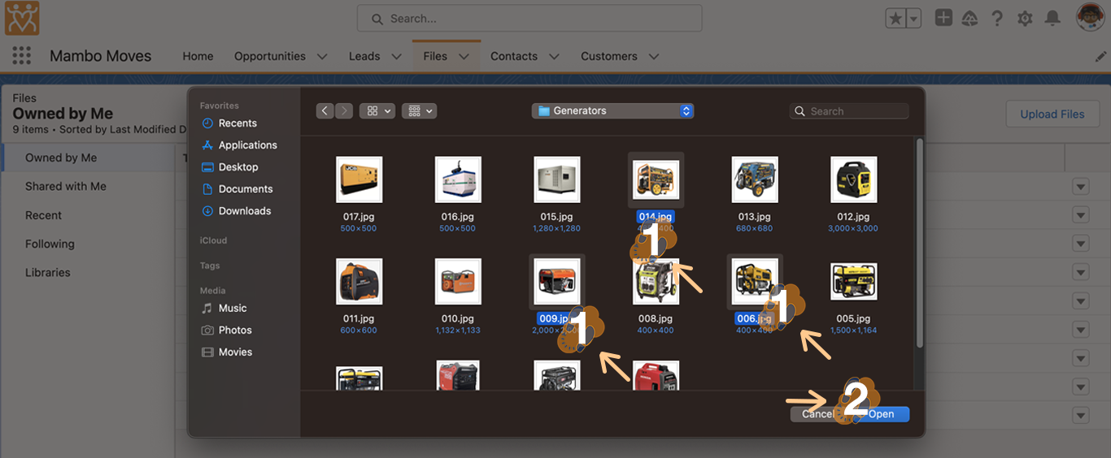Click the Upload Files button
Screen dimensions: 1111x458
[x=1052, y=114]
